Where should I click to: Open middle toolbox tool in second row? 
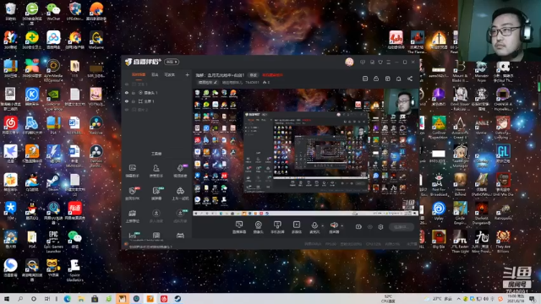[156, 193]
